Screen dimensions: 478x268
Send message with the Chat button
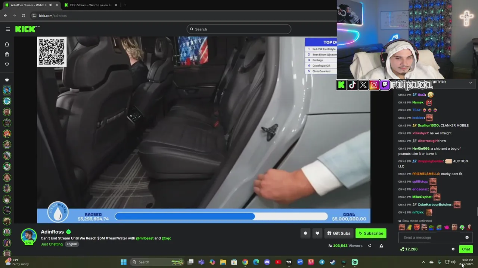point(466,249)
